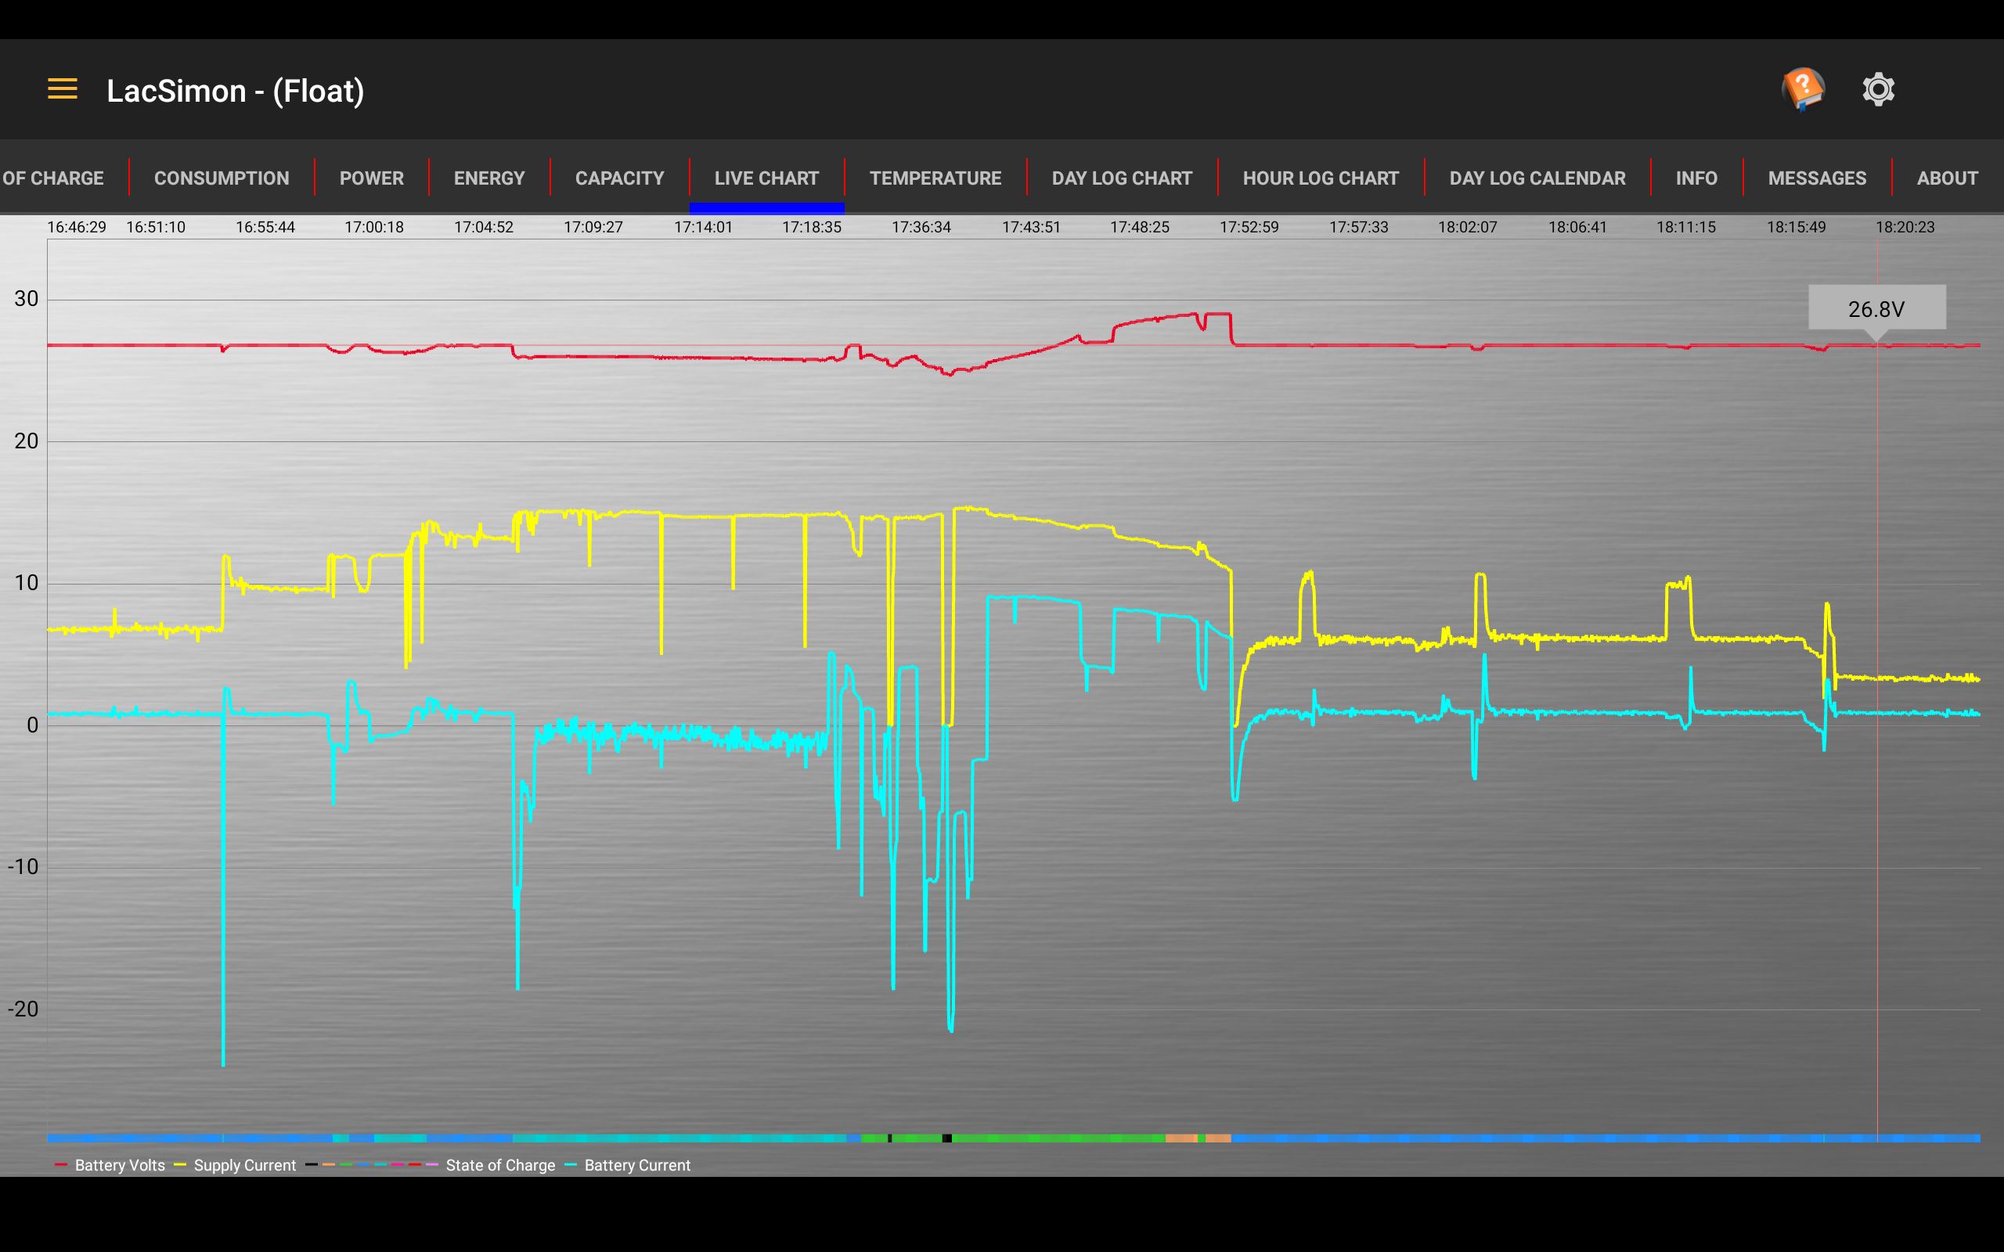Viewport: 2004px width, 1252px height.
Task: Open the HOUR LOG CHART tab
Action: 1321,178
